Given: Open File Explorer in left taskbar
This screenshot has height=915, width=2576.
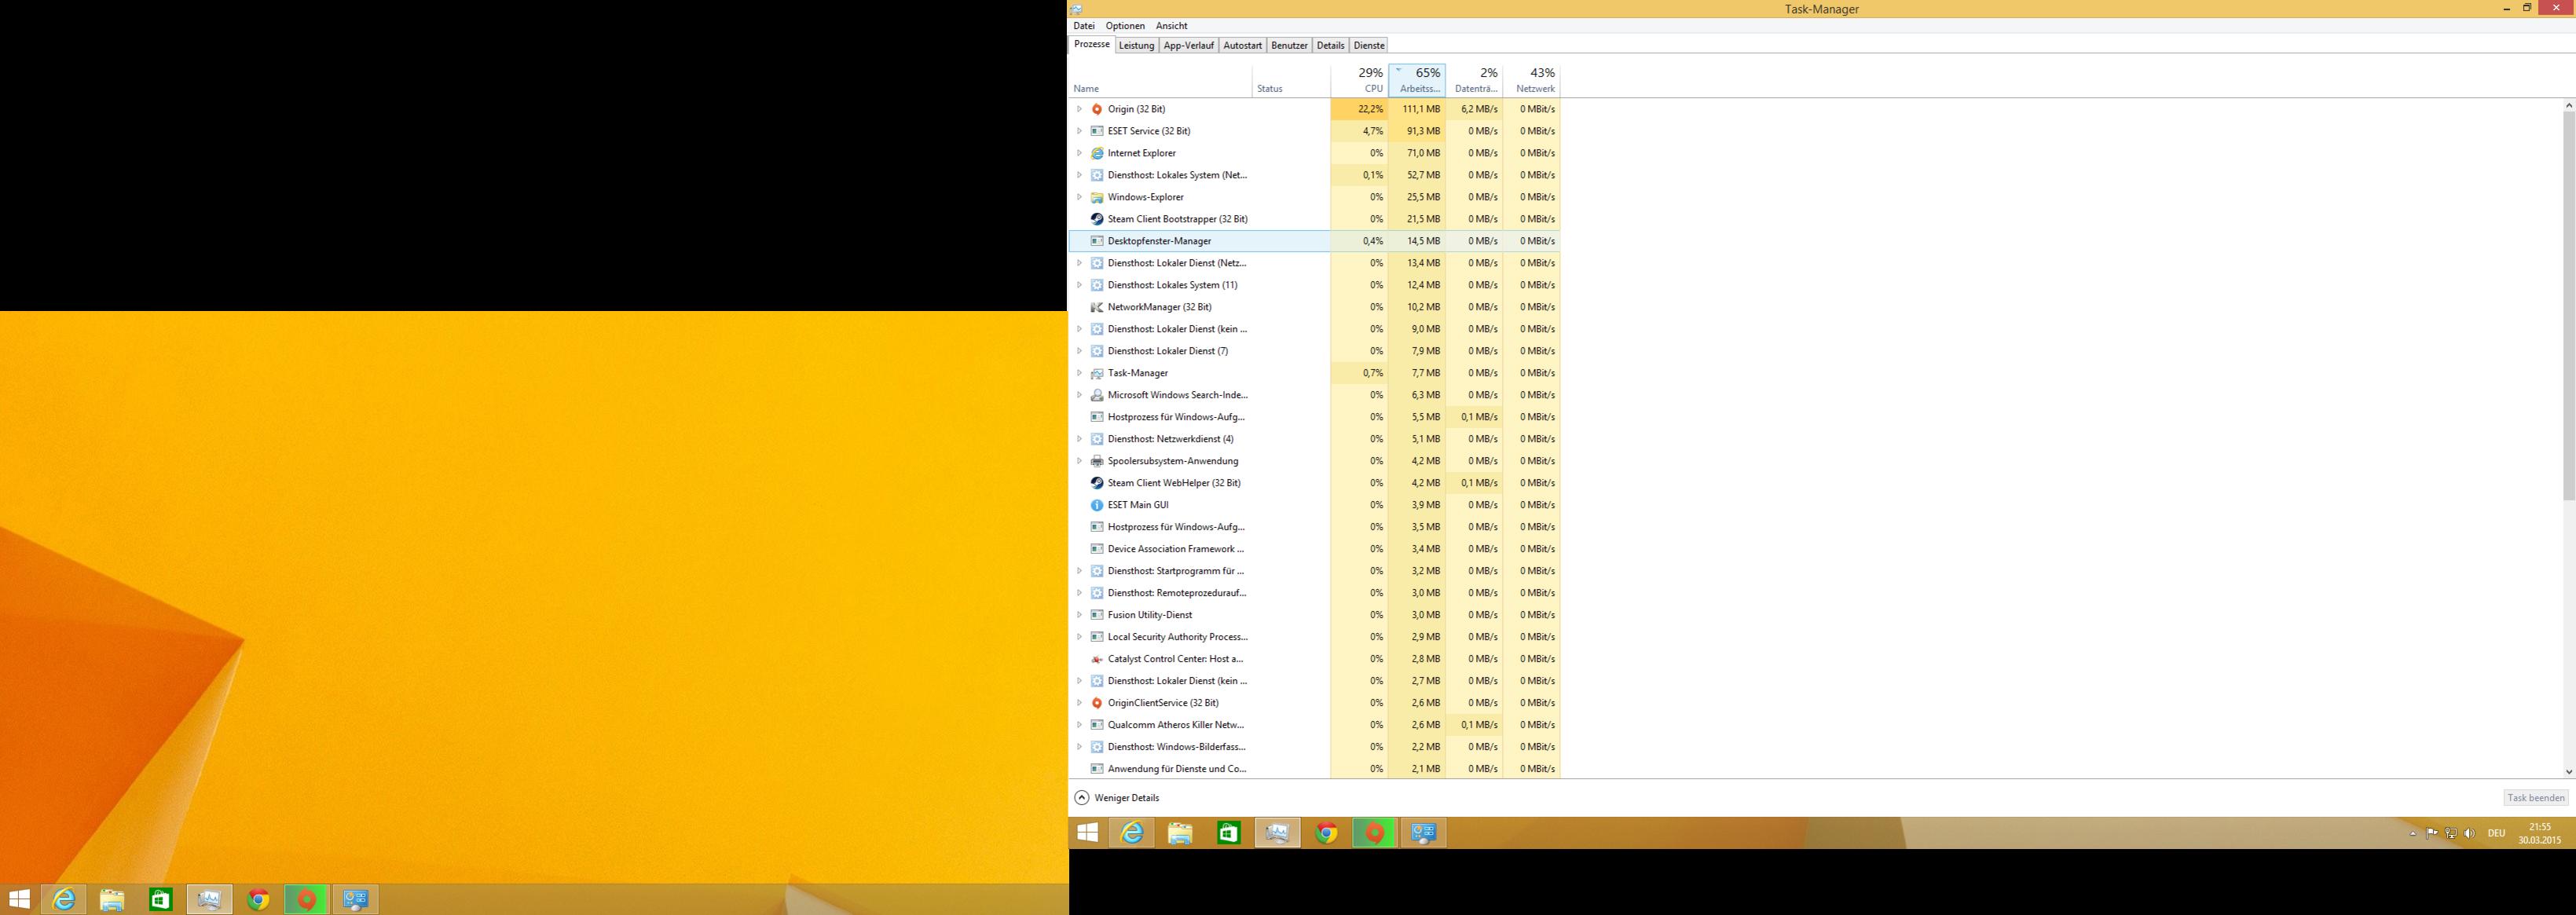Looking at the screenshot, I should click(x=112, y=900).
